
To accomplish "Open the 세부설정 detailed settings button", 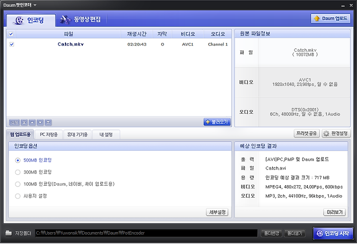I will pyautogui.click(x=217, y=212).
